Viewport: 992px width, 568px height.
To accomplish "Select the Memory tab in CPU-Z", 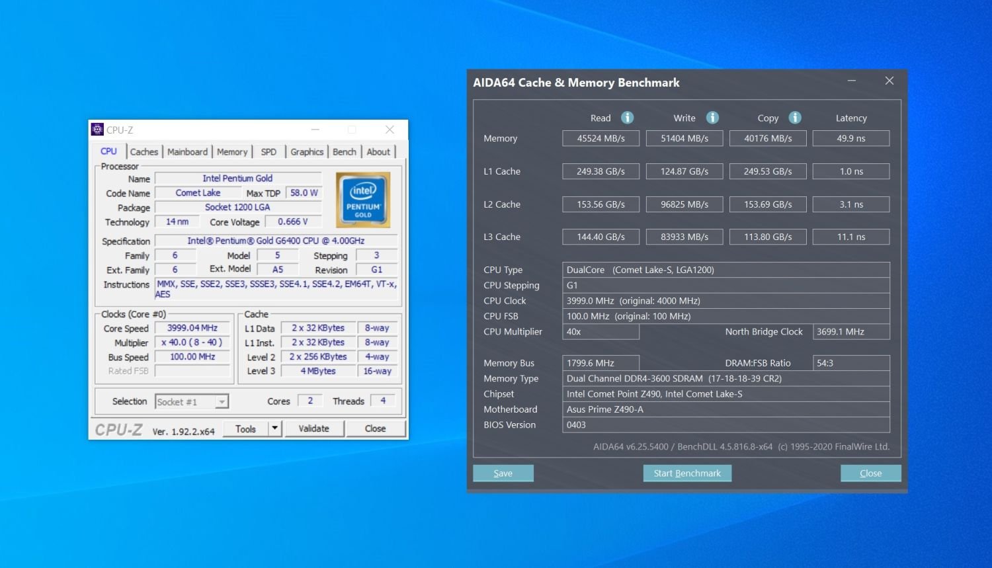I will coord(232,152).
